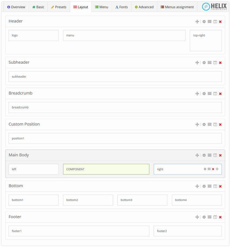The height and width of the screenshot is (247, 230).
Task: Open the Fonts tab
Action: click(x=121, y=7)
